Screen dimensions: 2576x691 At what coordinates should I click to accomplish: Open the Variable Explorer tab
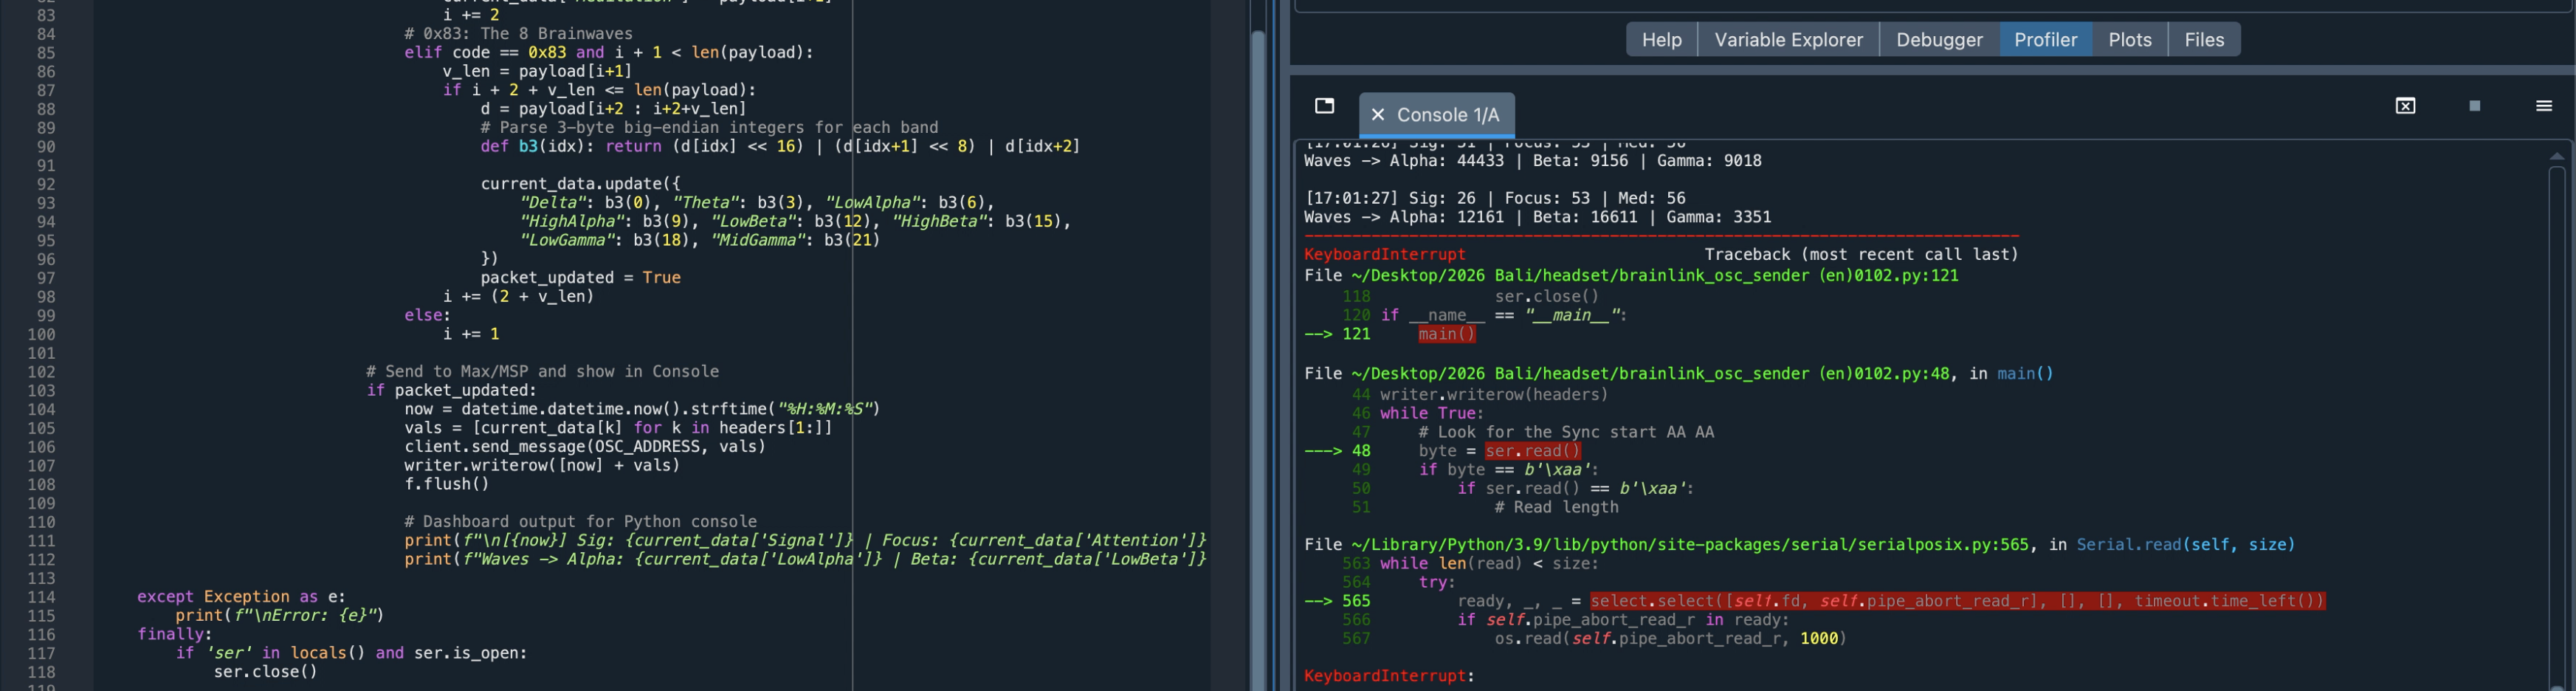coord(1788,40)
